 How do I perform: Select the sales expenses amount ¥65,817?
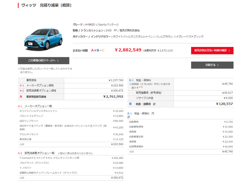[227, 93]
